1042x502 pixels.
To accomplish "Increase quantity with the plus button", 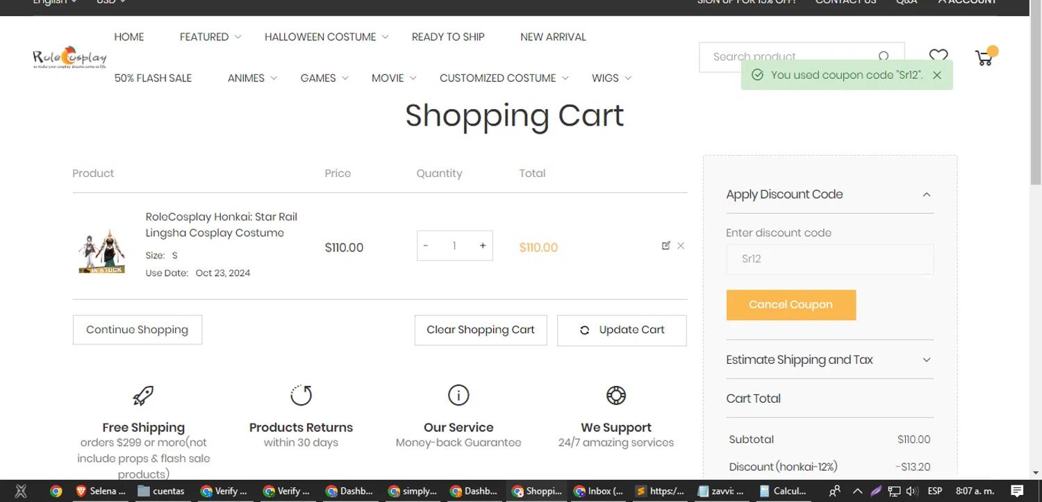I will coord(483,246).
